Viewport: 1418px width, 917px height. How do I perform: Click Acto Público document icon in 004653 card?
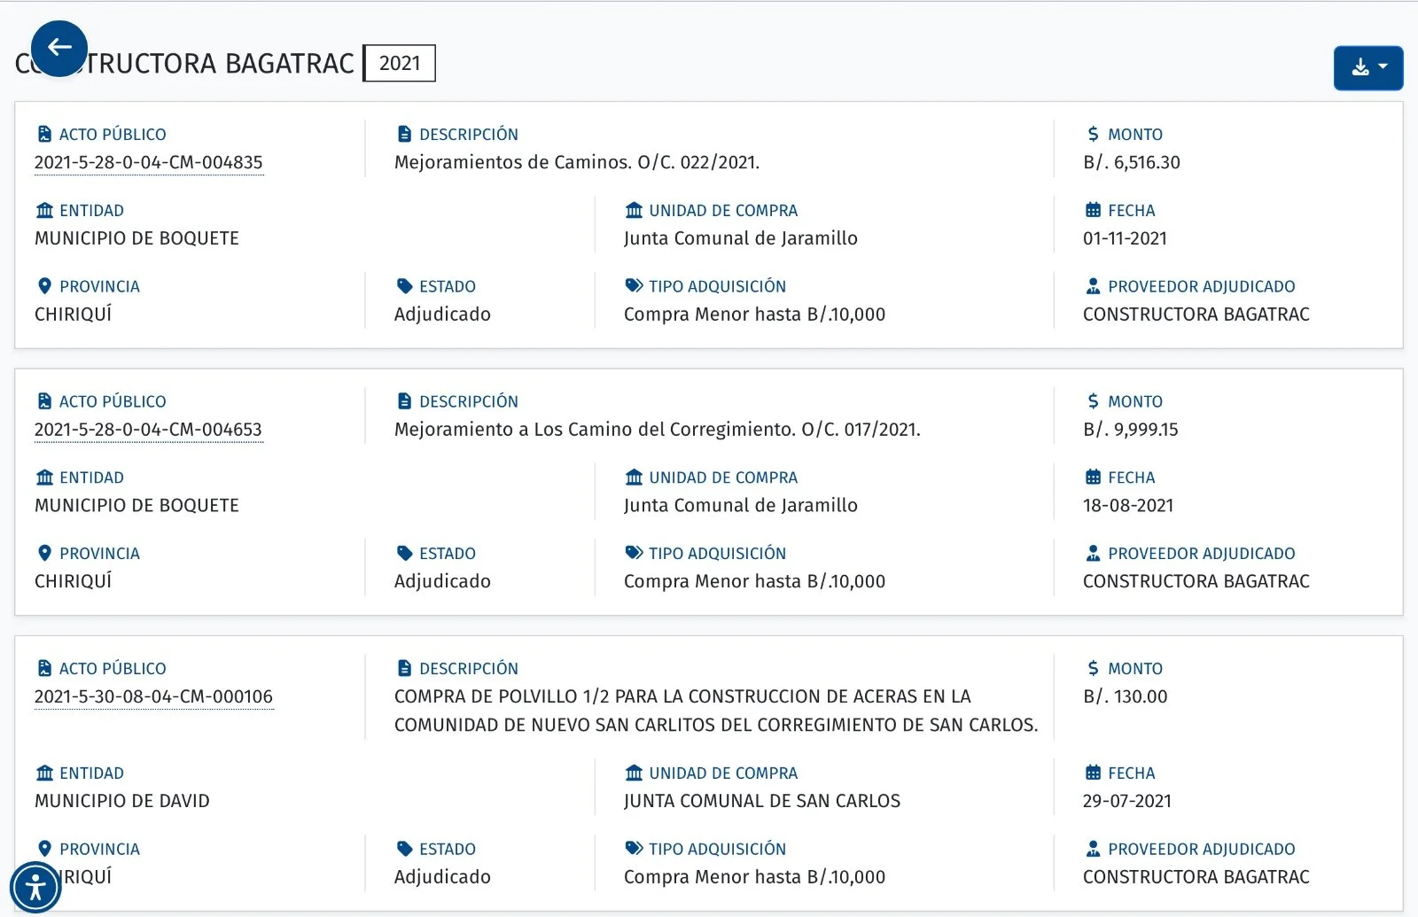44,401
